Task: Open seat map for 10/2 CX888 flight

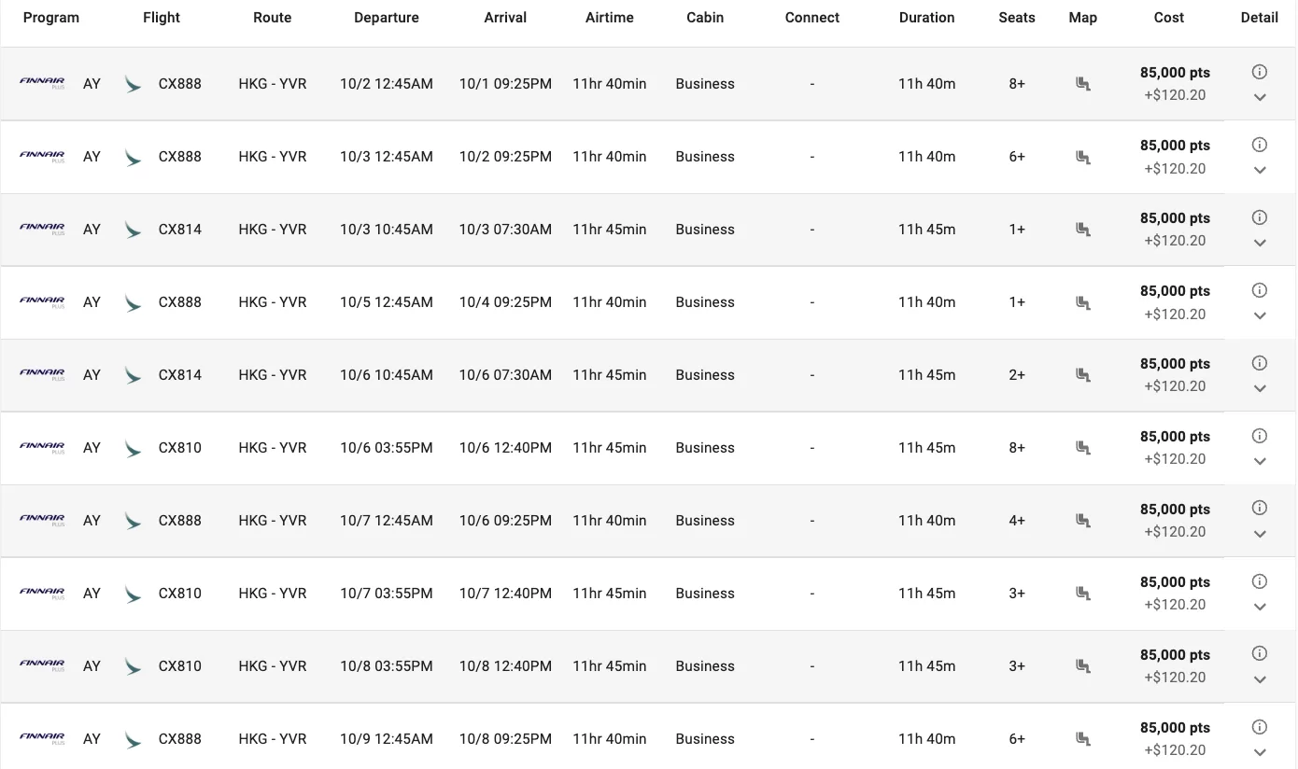Action: [1082, 84]
